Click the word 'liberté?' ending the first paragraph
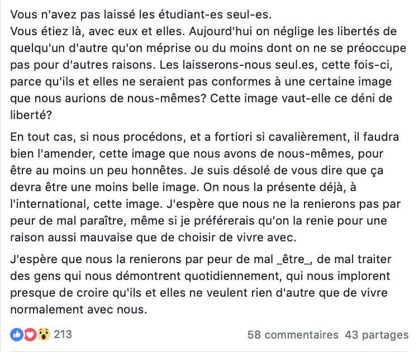Image resolution: width=419 pixels, height=352 pixels. coord(31,115)
